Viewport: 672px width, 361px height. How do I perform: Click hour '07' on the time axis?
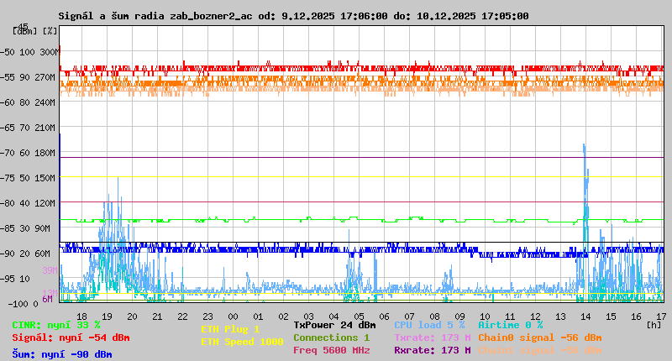coord(409,317)
